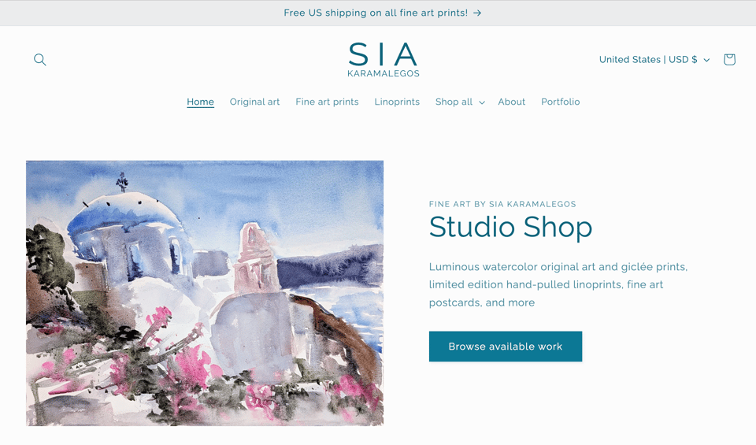Click the KARAMALEGOS text under logo

pyautogui.click(x=384, y=73)
